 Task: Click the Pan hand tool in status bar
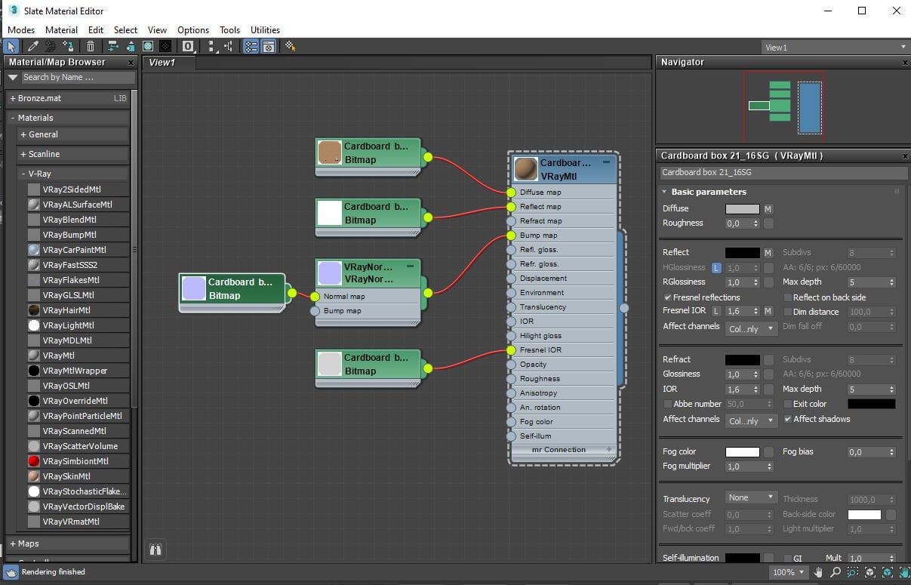(819, 572)
